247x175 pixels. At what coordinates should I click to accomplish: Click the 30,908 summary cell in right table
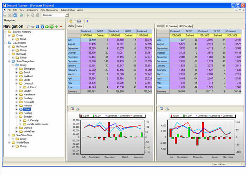pyautogui.click(x=177, y=91)
